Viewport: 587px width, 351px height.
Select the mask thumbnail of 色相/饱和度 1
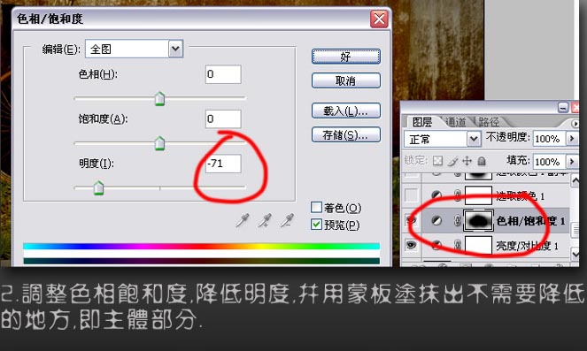[x=478, y=220]
